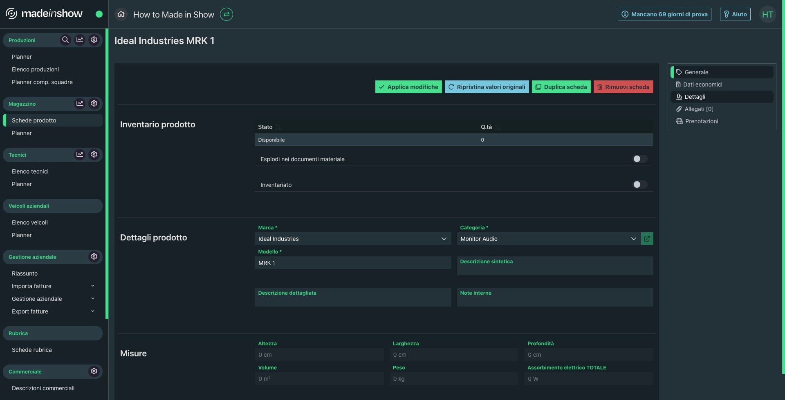
Task: Click the home icon in header
Action: [121, 14]
